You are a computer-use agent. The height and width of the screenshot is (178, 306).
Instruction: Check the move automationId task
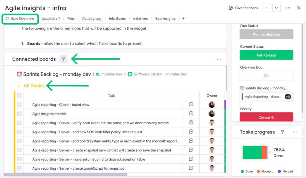click(19, 159)
